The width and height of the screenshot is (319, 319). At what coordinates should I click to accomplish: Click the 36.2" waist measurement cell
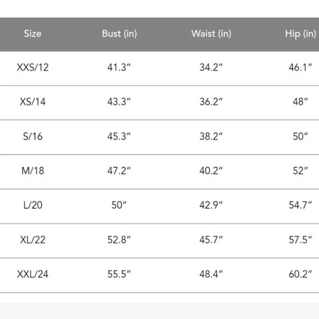[x=211, y=102]
